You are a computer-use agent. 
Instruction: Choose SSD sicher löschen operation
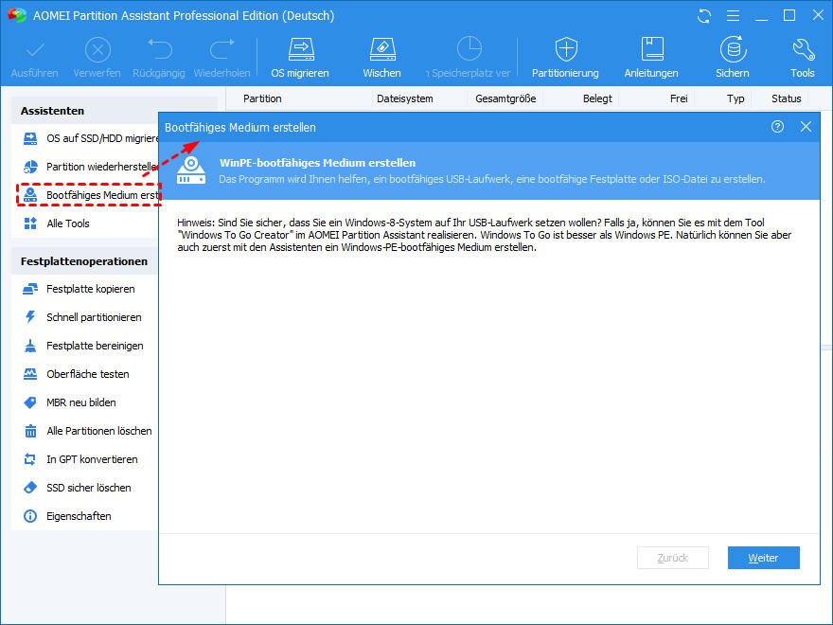coord(77,488)
